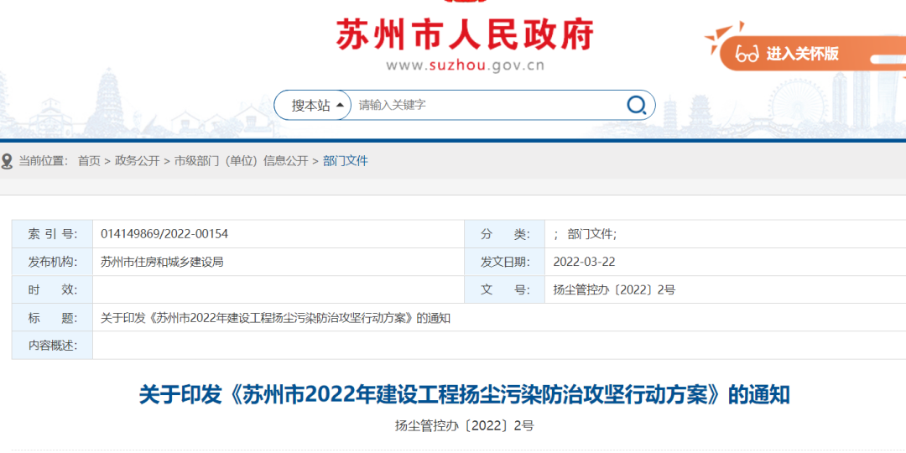Screen dimensions: 906x453
Task: Click the www.suzhou.gov.cn address text
Action: tap(465, 65)
